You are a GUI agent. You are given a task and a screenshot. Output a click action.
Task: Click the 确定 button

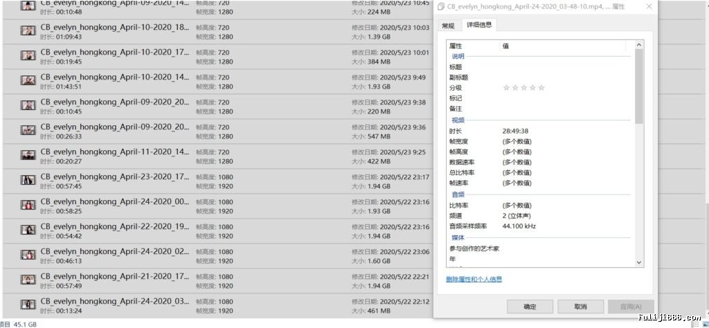tap(530, 307)
